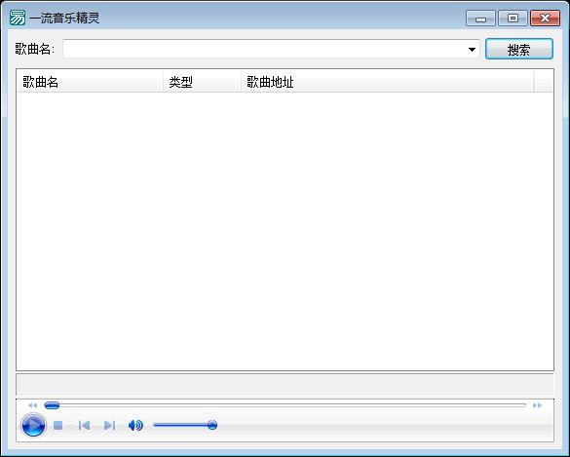Viewport: 570px width, 457px height.
Task: Maximize the 一流音乐精灵 window
Action: pyautogui.click(x=513, y=19)
